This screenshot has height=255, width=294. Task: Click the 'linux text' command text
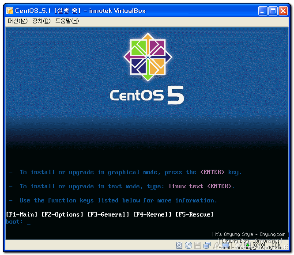coord(185,186)
